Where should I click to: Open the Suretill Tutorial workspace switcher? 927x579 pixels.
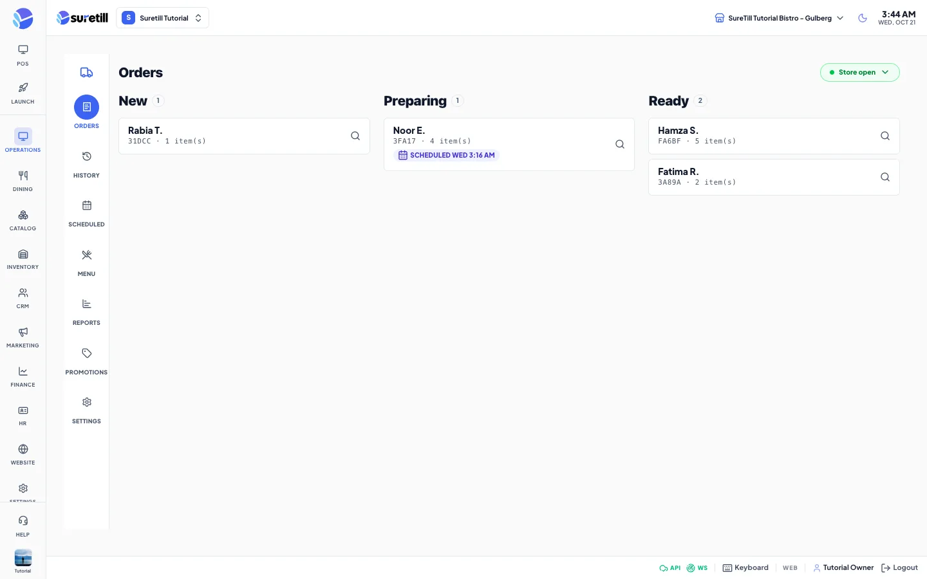pos(162,18)
